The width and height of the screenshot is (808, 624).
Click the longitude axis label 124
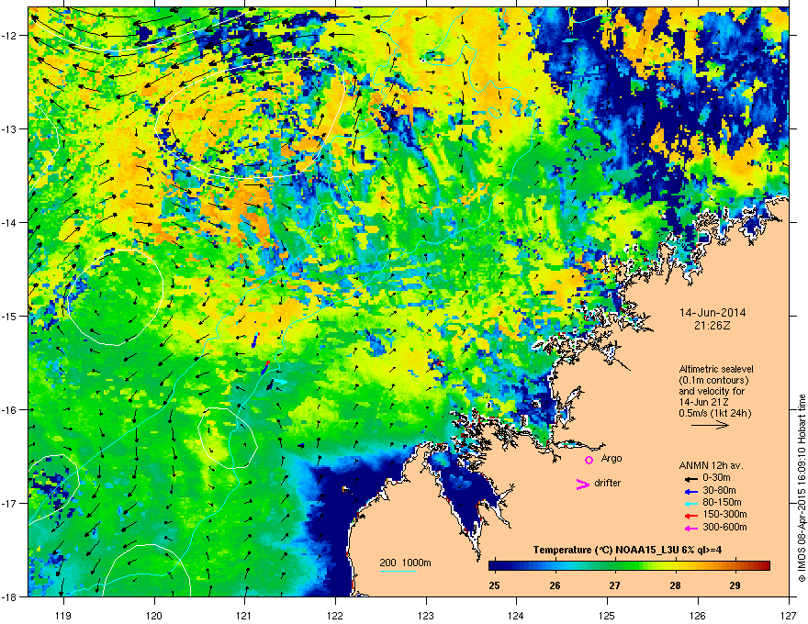click(516, 615)
